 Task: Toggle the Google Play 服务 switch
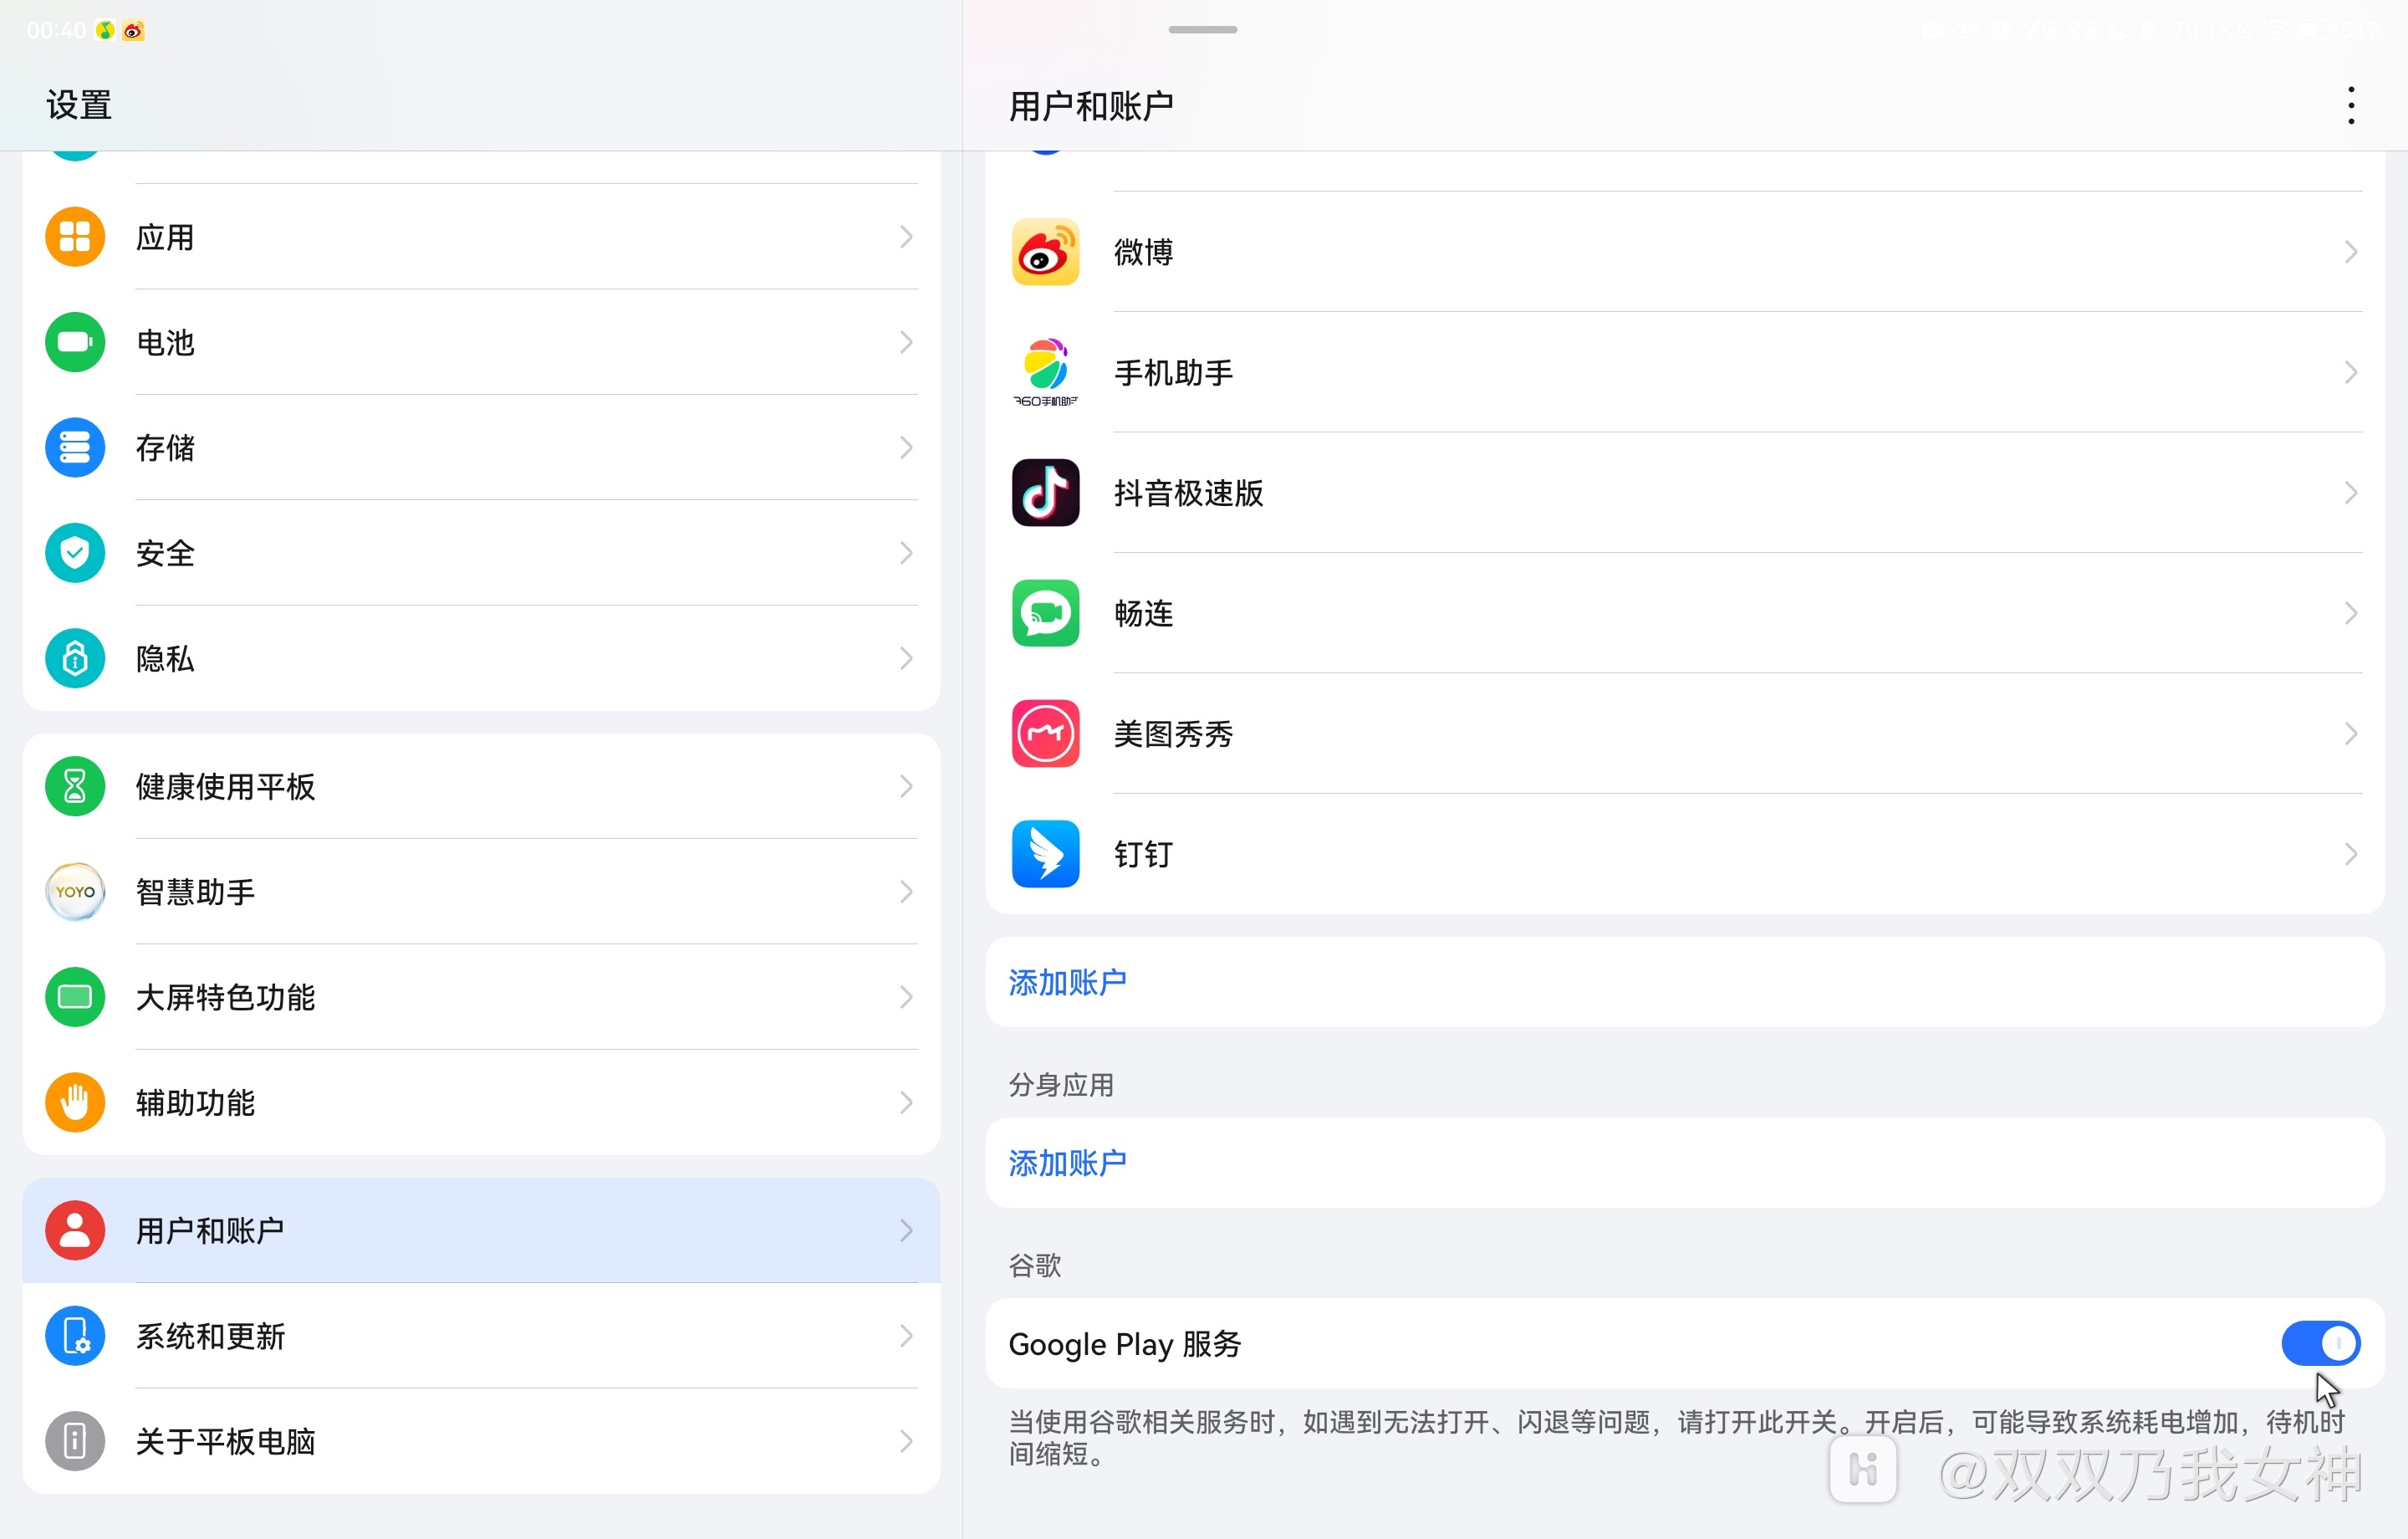(x=2320, y=1344)
